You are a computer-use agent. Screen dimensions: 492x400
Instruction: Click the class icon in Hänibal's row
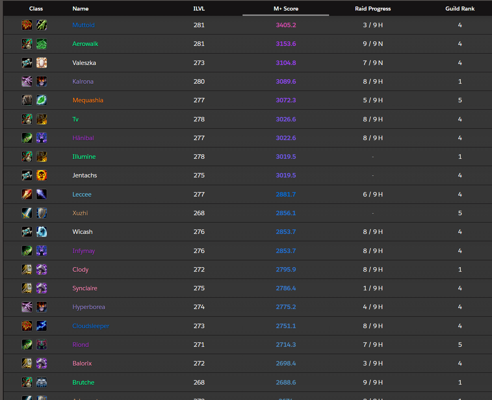tap(27, 138)
